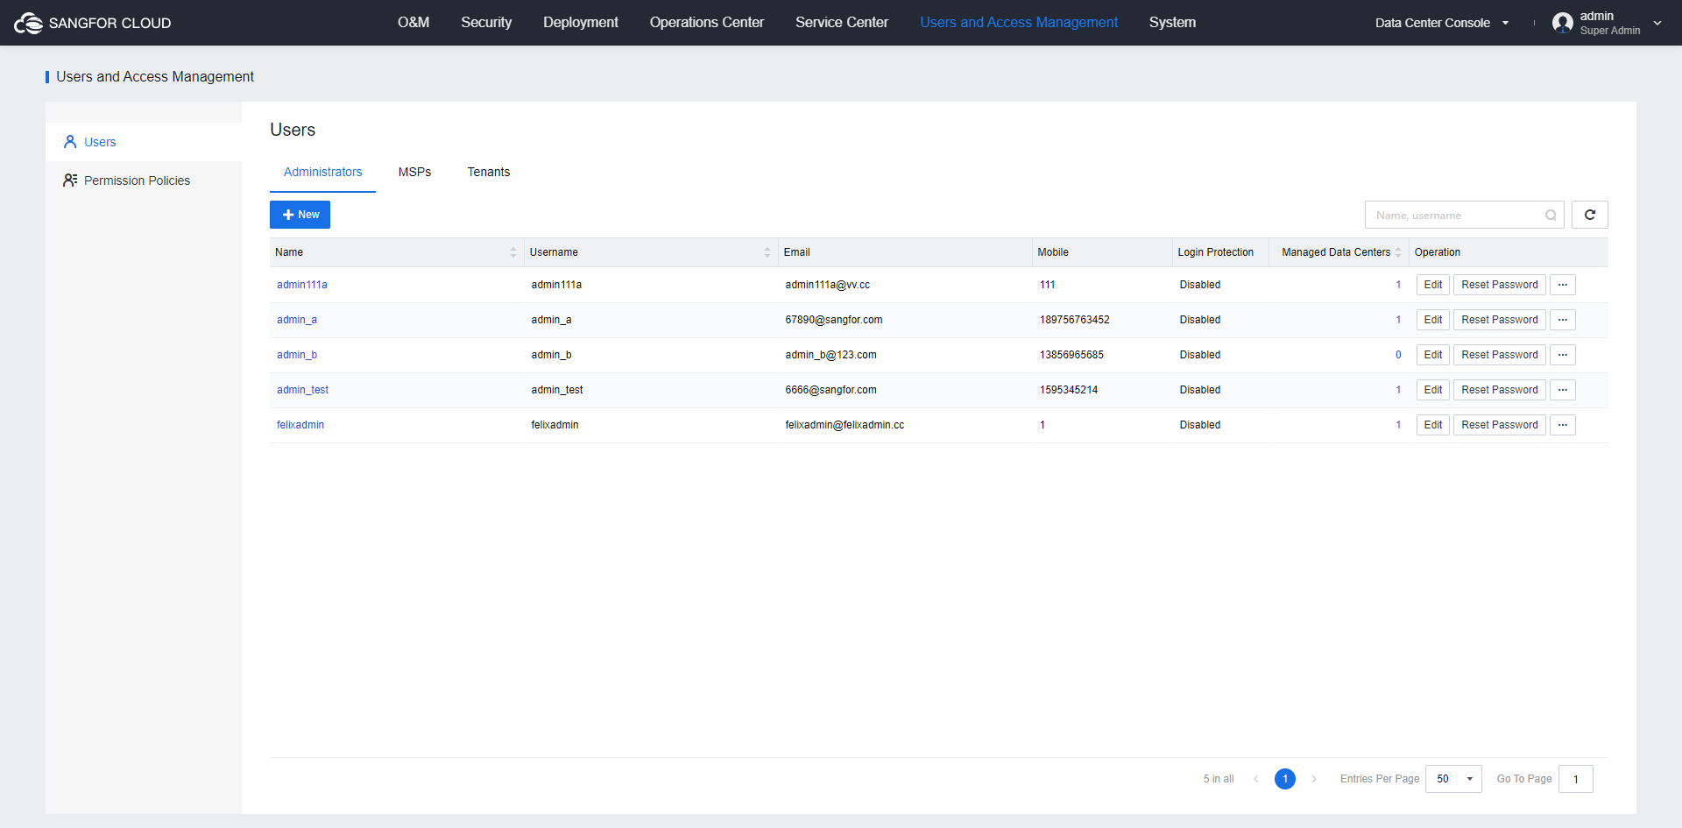
Task: Click the Sangfor Cloud logo
Action: point(93,23)
